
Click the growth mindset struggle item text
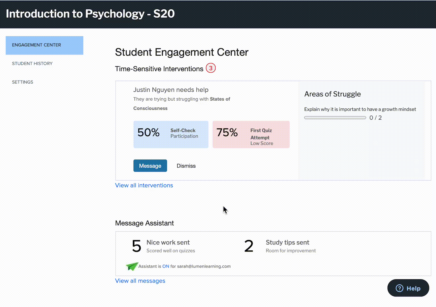360,109
